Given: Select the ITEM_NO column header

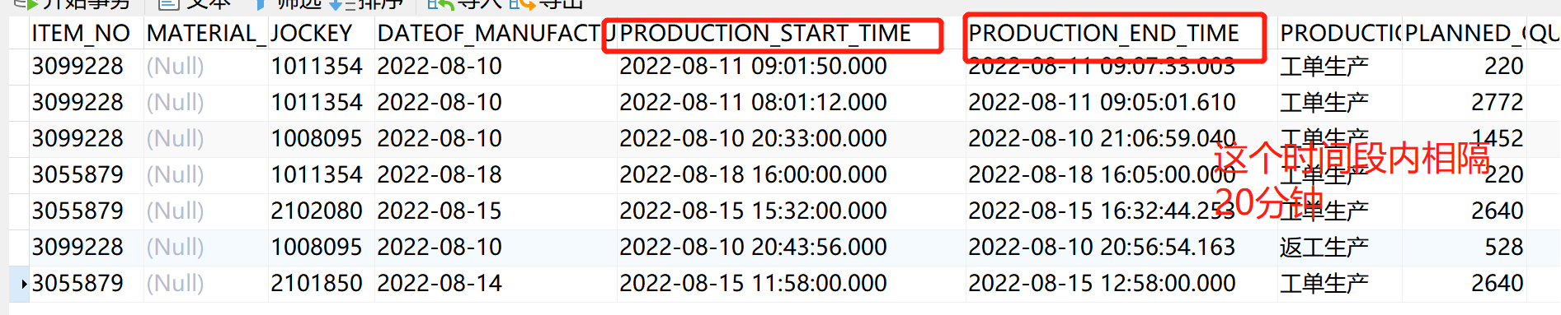Looking at the screenshot, I should click(81, 33).
